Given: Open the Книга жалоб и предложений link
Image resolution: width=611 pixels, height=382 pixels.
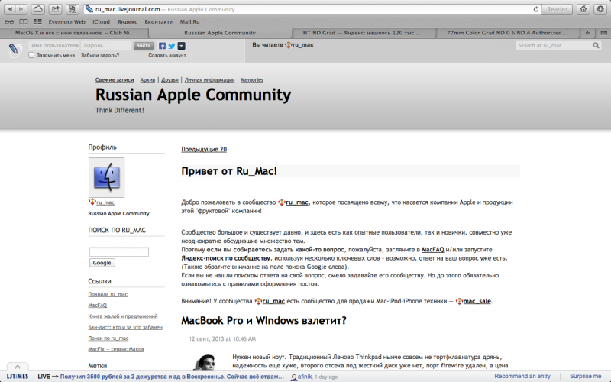Looking at the screenshot, I should [x=123, y=316].
